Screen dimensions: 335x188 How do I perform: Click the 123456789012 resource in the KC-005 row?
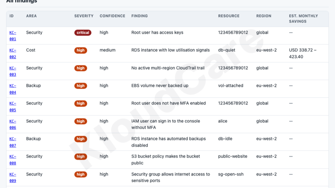[233, 103]
